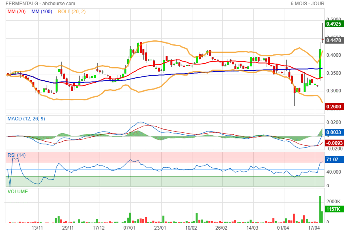Click the 07/01 date axis label
344x232 pixels.
pos(130,228)
